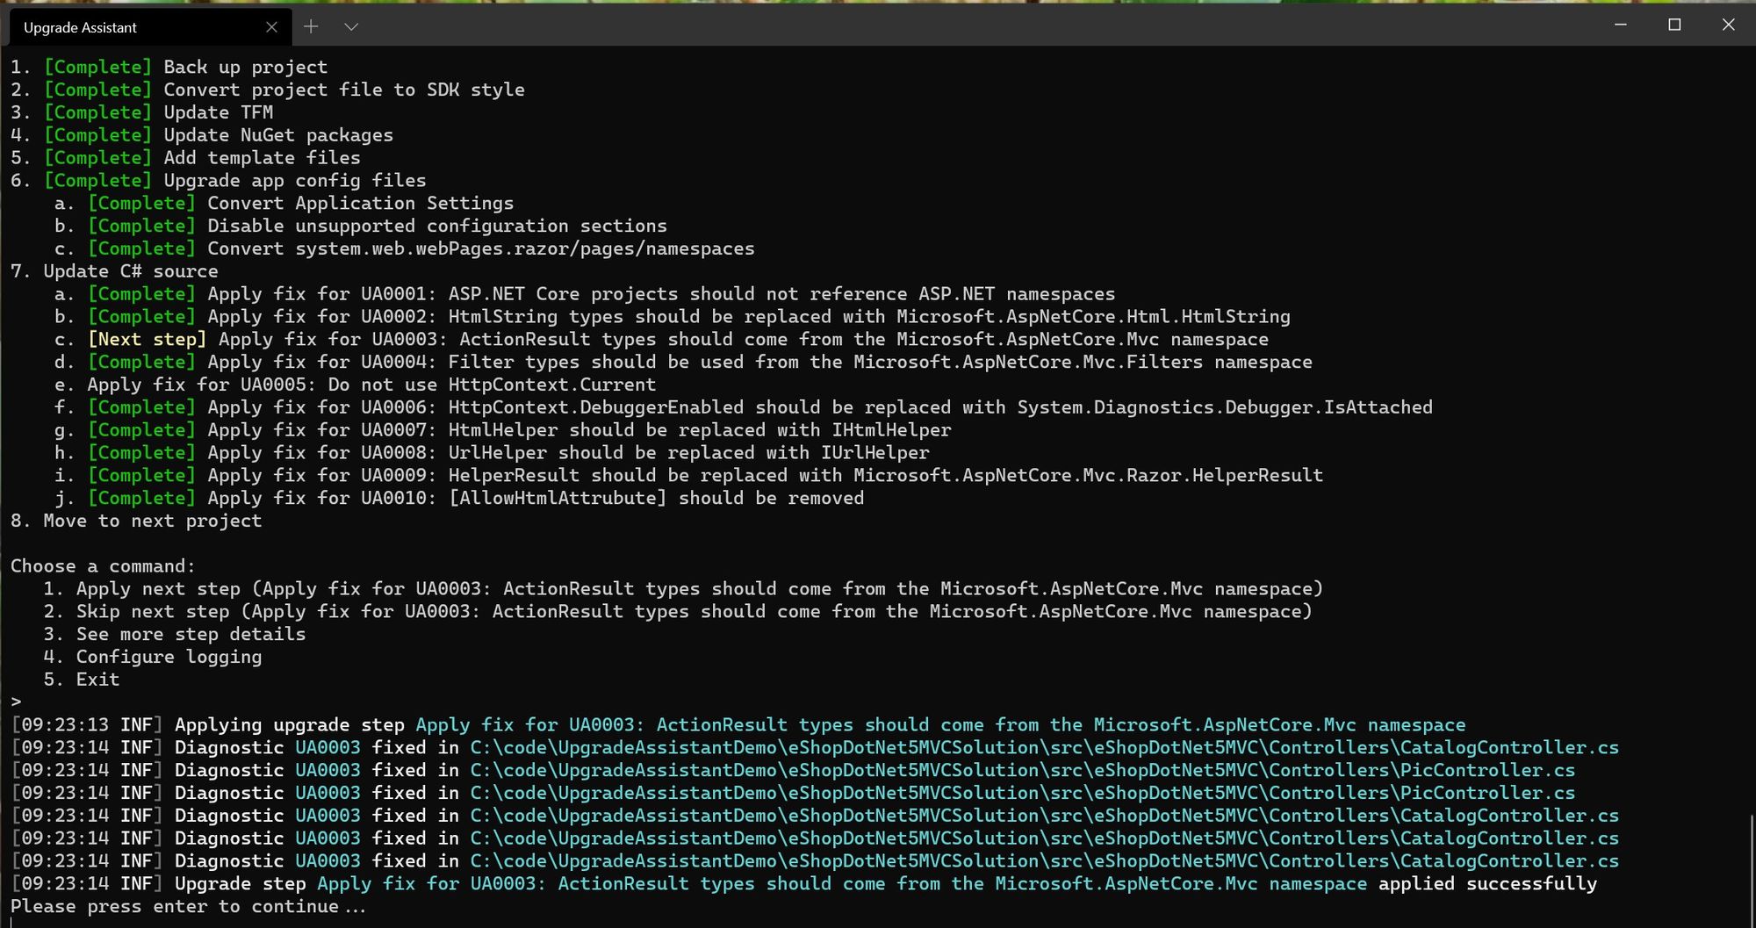This screenshot has height=928, width=1756.
Task: Close the Upgrade Assistant tab
Action: (x=272, y=27)
